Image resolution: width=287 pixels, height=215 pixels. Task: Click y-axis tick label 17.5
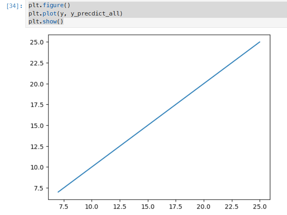tap(37, 105)
